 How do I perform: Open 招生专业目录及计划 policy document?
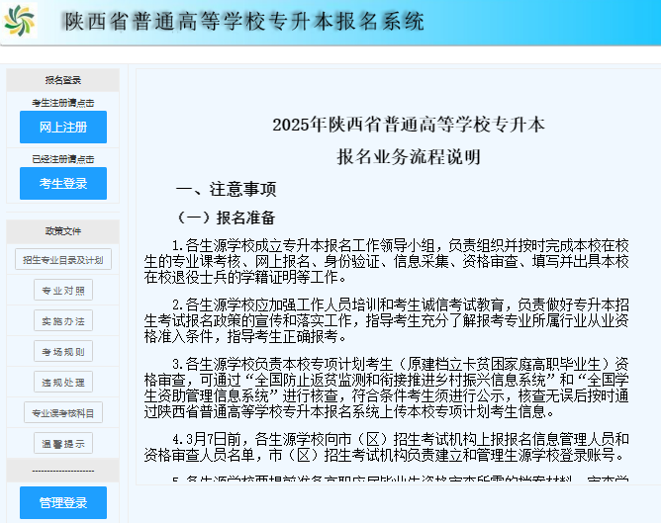click(x=63, y=259)
